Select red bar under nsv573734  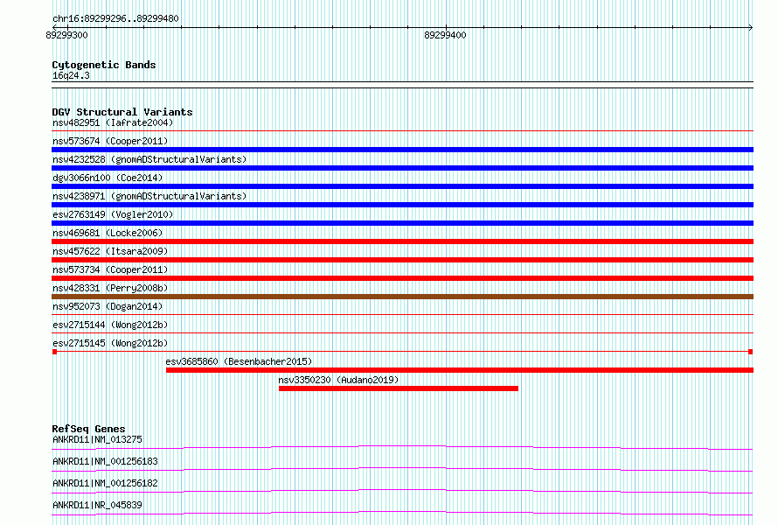(x=402, y=278)
